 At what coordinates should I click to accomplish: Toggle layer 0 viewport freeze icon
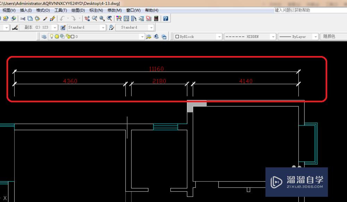pos(62,36)
